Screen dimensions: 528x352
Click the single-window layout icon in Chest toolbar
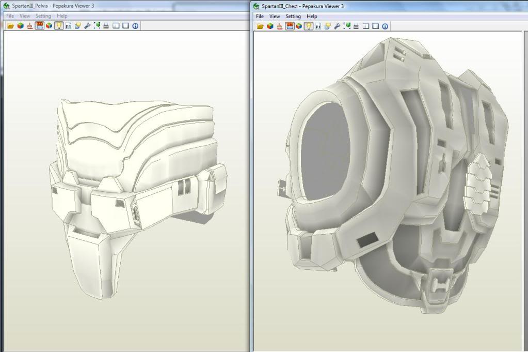tap(375, 26)
